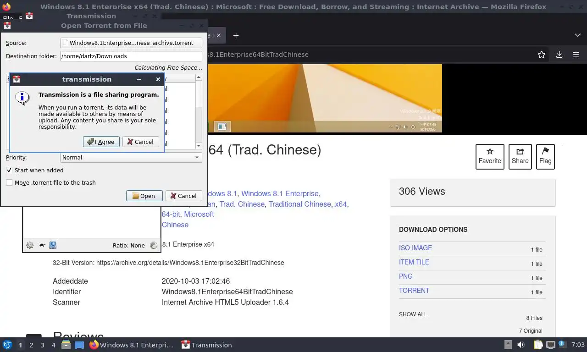Click the ratio mode icon in Transmission
587x352 pixels.
[x=154, y=245]
